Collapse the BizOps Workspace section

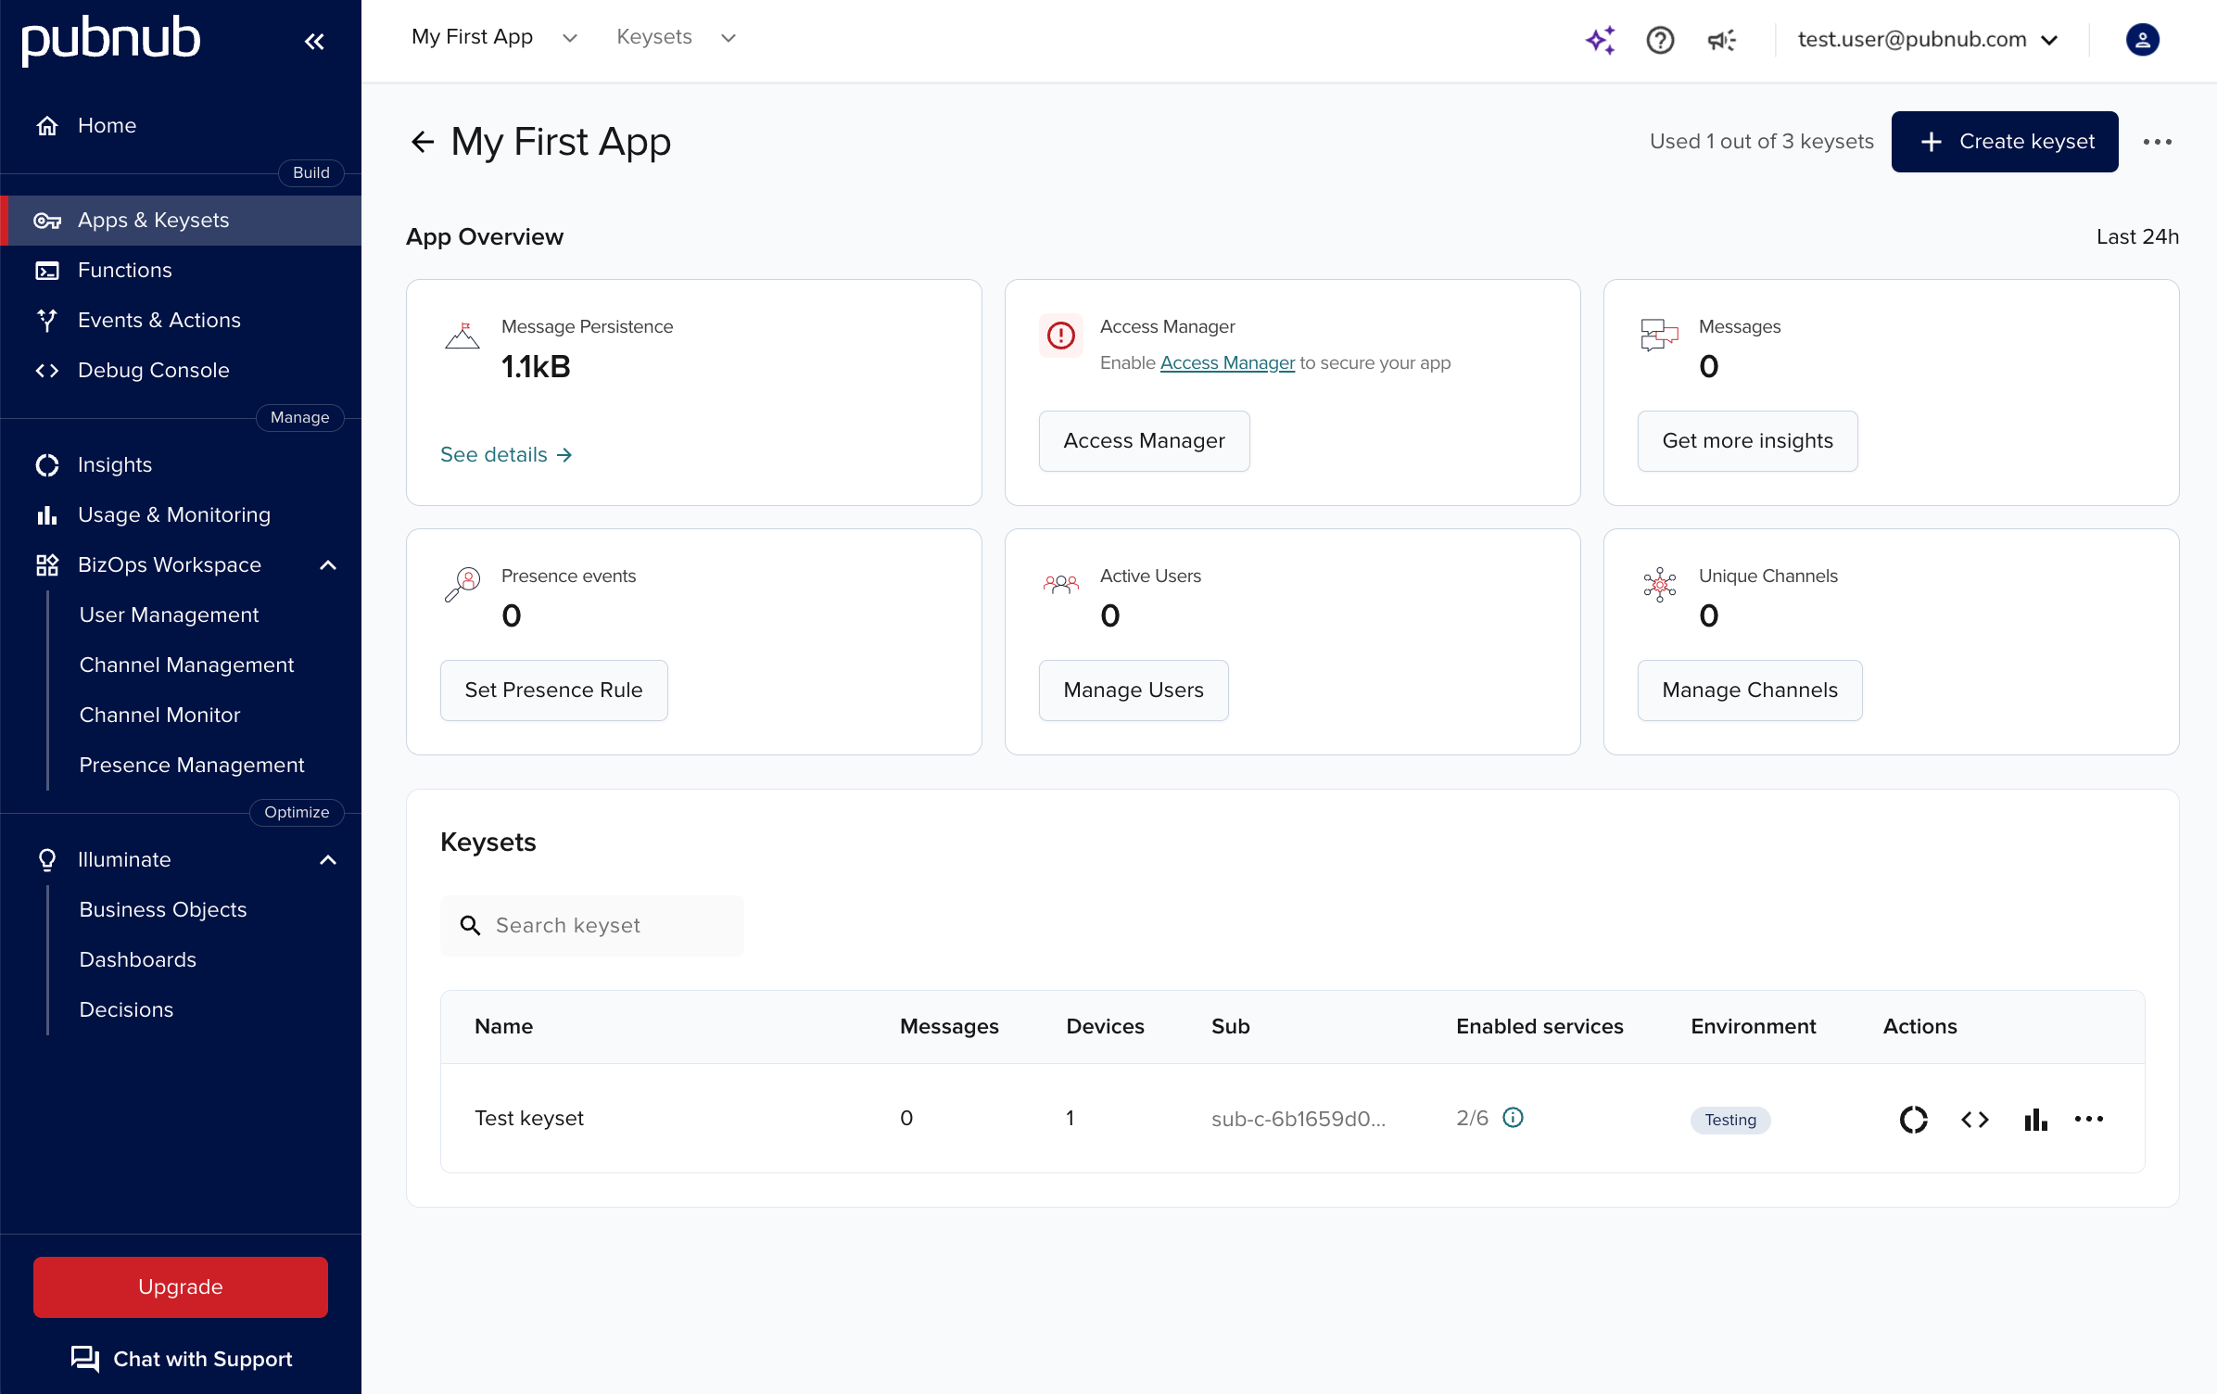[x=328, y=565]
